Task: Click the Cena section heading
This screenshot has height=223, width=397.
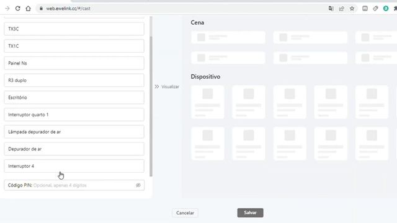Action: pos(197,22)
